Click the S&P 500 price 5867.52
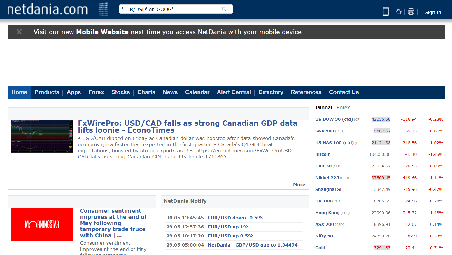This screenshot has height=255, width=452. click(x=382, y=131)
